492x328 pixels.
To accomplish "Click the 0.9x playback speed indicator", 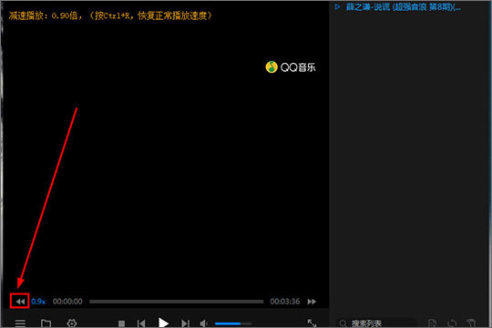I will coord(38,302).
